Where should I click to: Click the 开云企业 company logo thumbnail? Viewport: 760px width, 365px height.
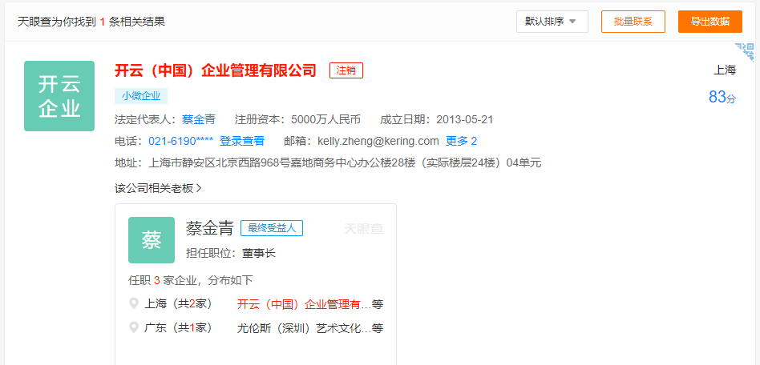point(59,96)
